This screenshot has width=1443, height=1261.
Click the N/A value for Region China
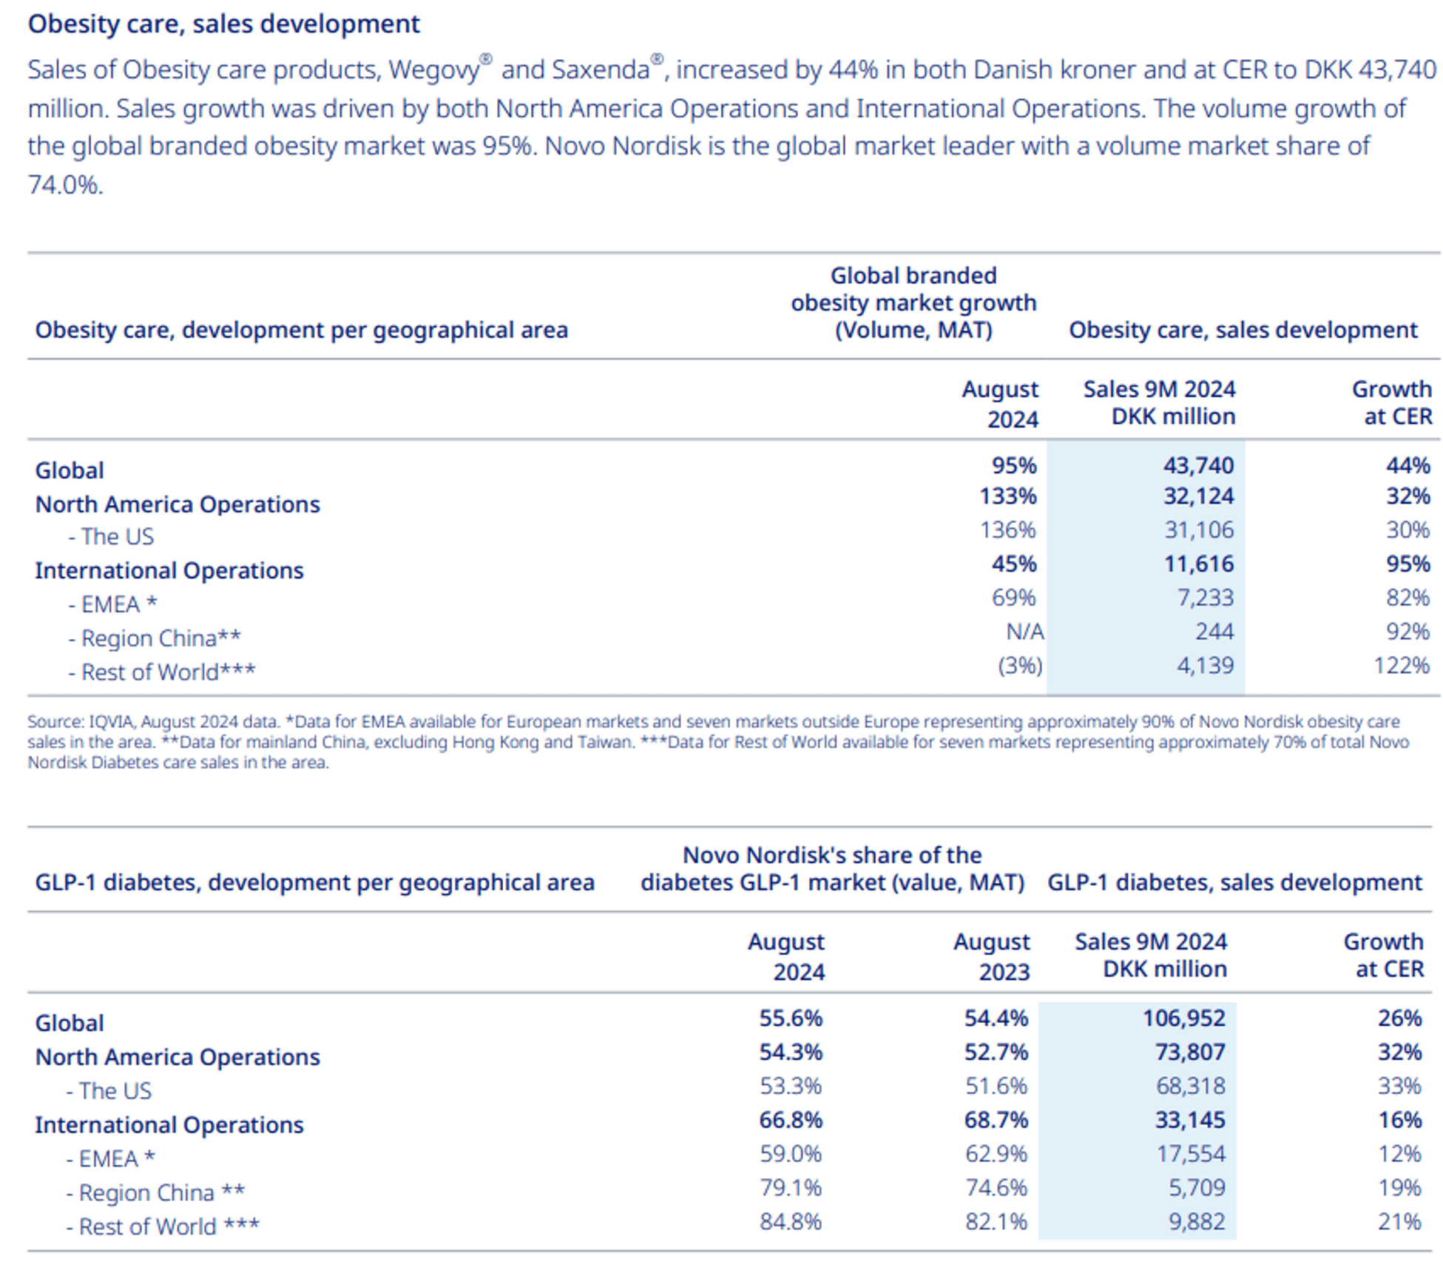(x=1025, y=631)
